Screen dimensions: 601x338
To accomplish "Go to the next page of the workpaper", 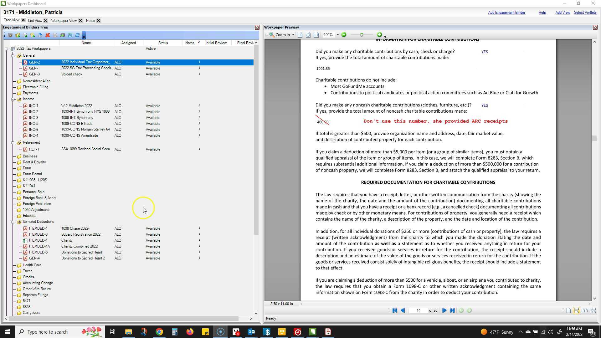I will pos(444,310).
